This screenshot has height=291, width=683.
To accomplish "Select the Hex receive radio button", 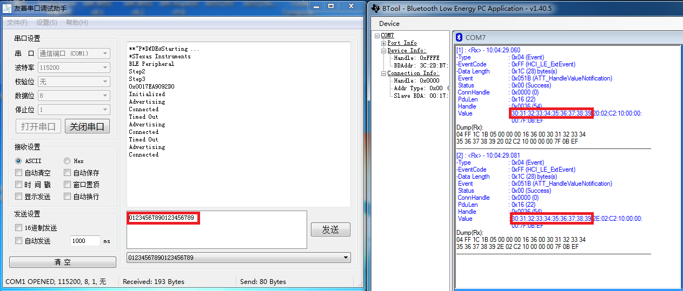I will pos(67,161).
